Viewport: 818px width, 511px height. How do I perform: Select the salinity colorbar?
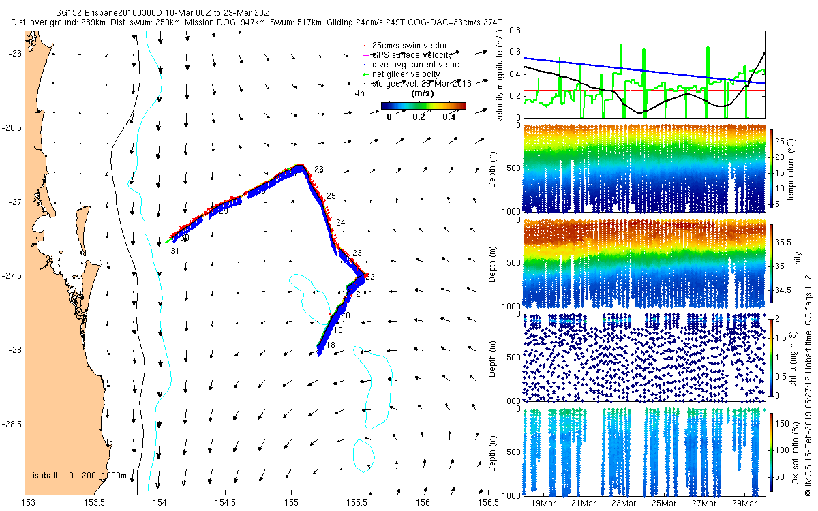(x=772, y=264)
